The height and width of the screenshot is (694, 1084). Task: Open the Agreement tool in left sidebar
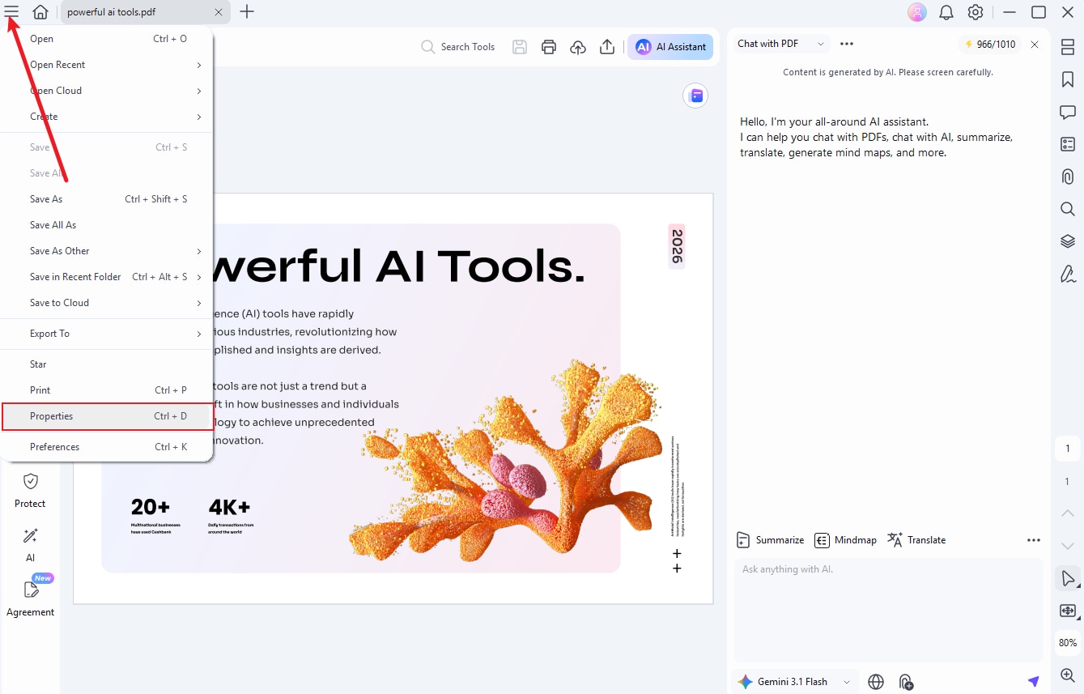(x=31, y=597)
